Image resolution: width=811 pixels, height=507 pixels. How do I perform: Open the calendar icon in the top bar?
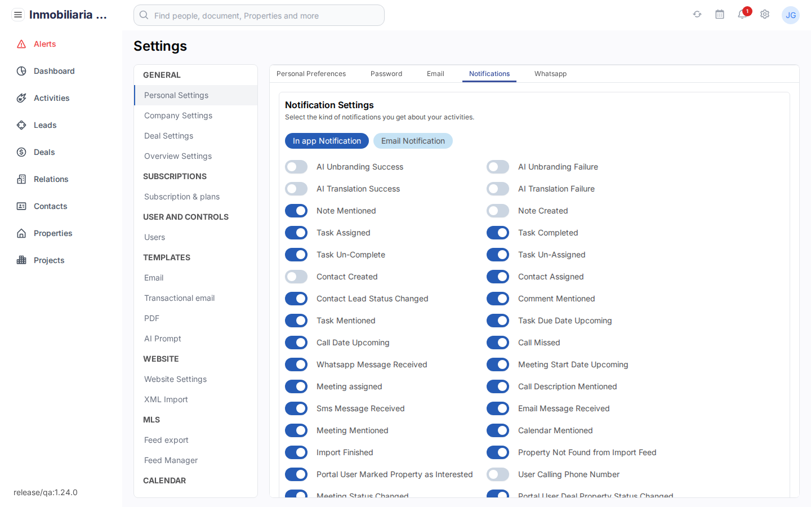[720, 15]
